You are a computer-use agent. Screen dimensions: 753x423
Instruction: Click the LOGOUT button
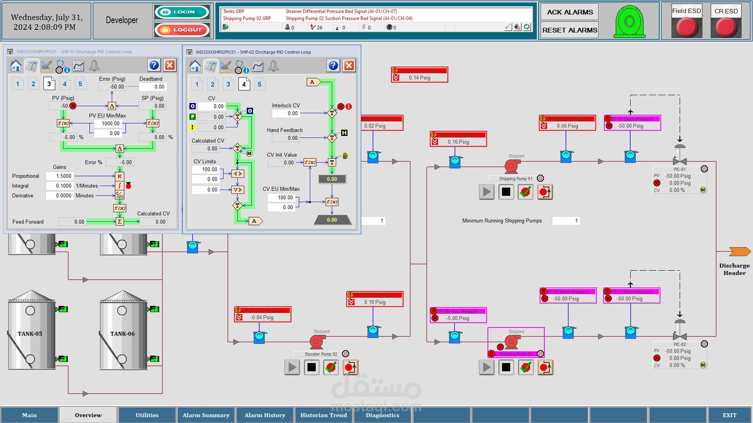click(x=182, y=30)
